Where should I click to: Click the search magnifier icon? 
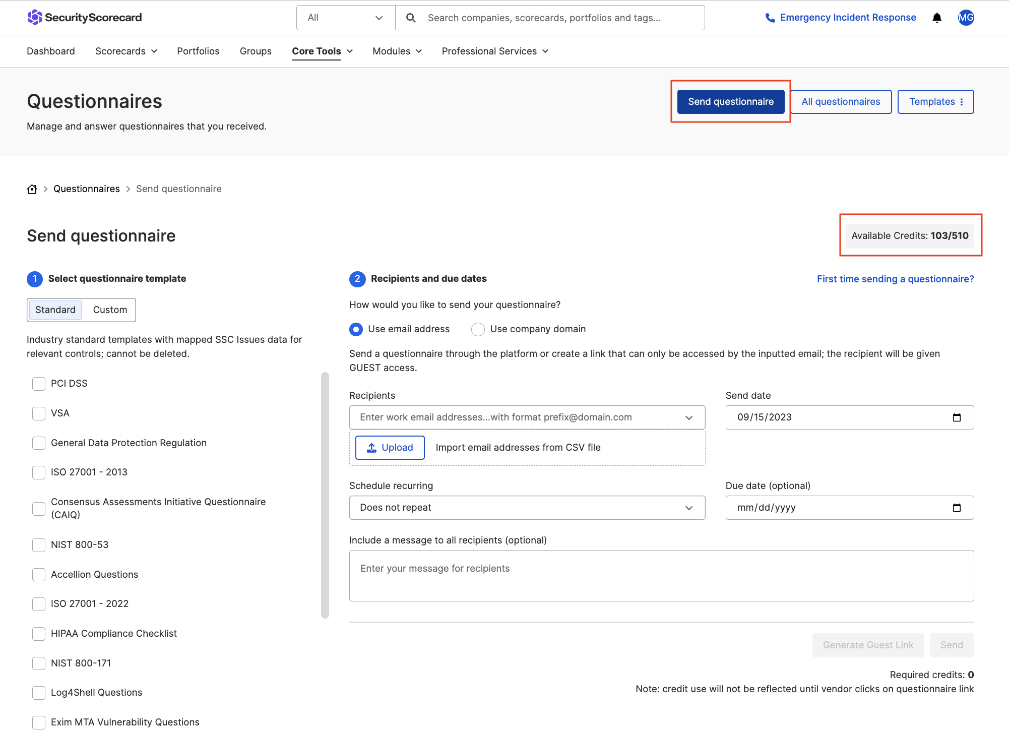pos(410,17)
